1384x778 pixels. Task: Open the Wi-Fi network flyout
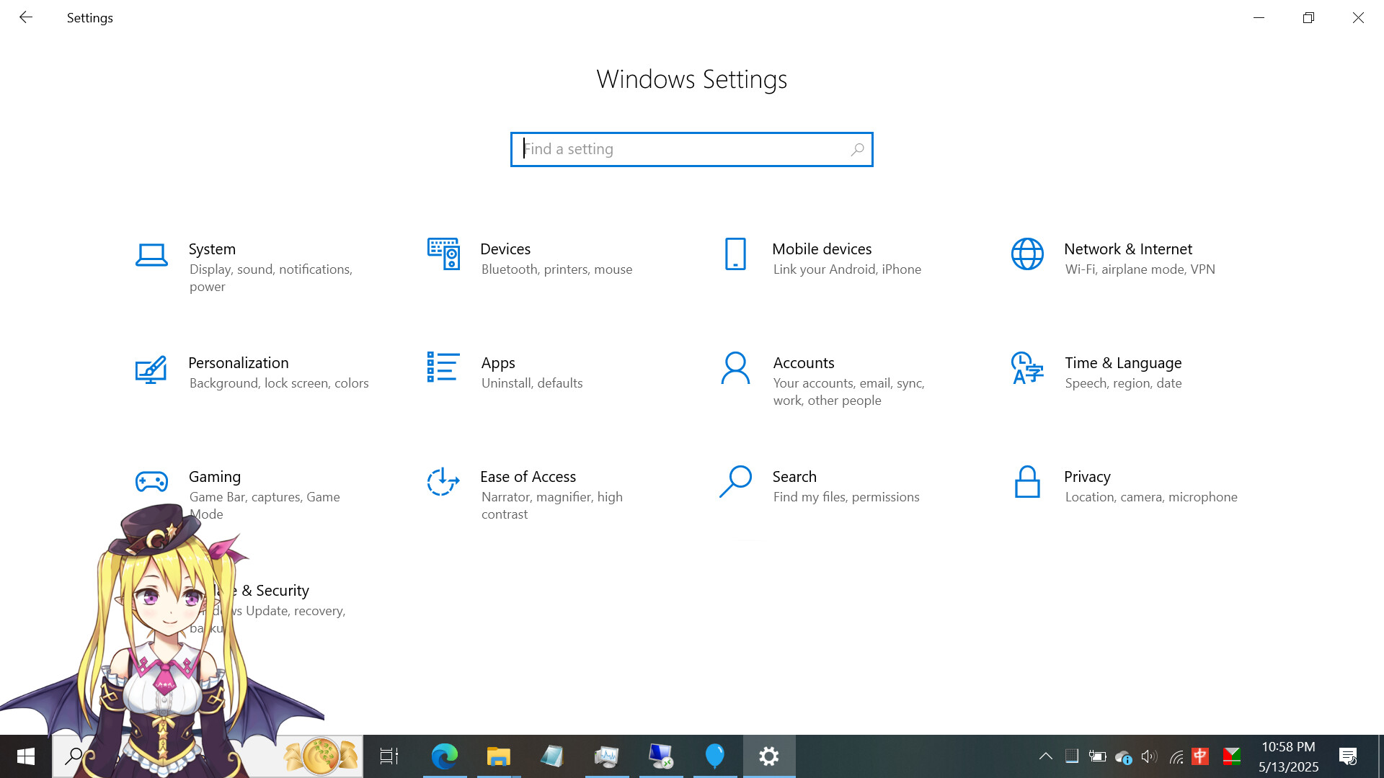point(1176,757)
